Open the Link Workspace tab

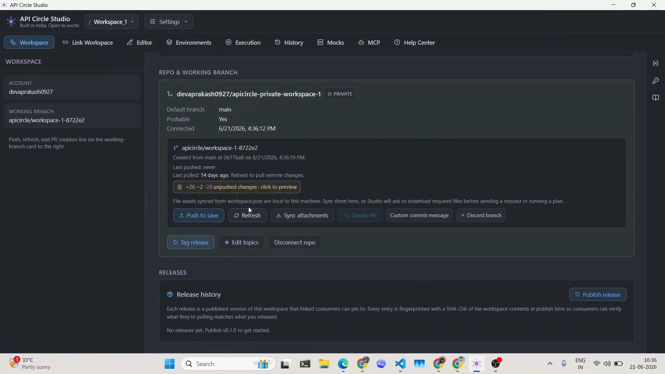88,42
